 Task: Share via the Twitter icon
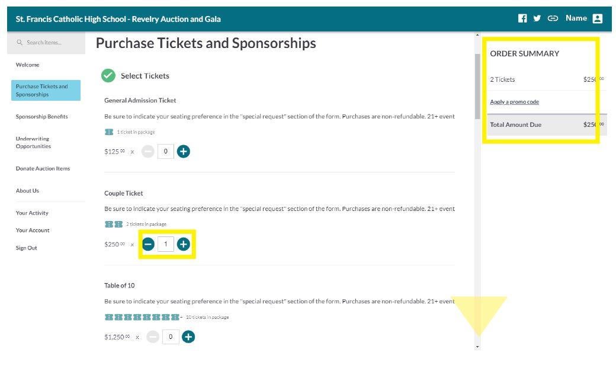pyautogui.click(x=537, y=18)
